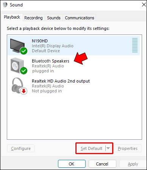Select the Playback tab

[x=12, y=17]
